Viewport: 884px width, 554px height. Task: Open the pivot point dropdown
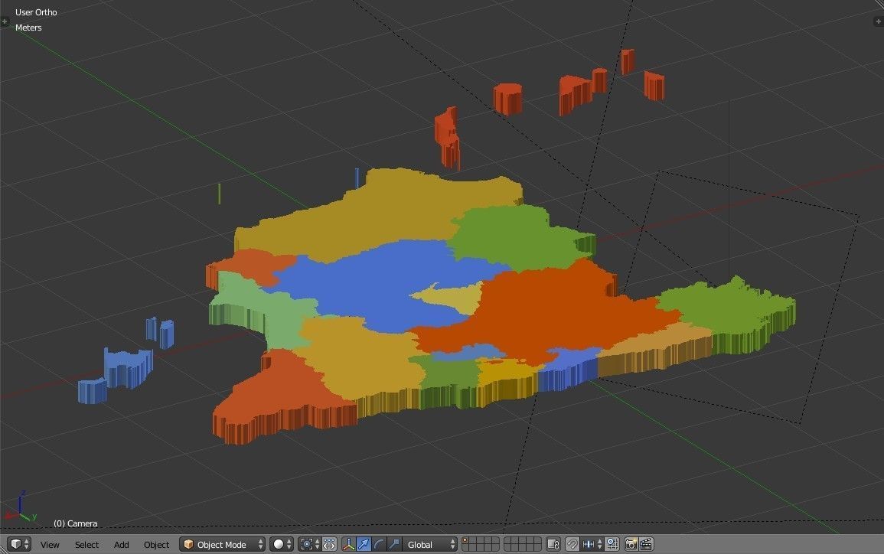(x=309, y=544)
